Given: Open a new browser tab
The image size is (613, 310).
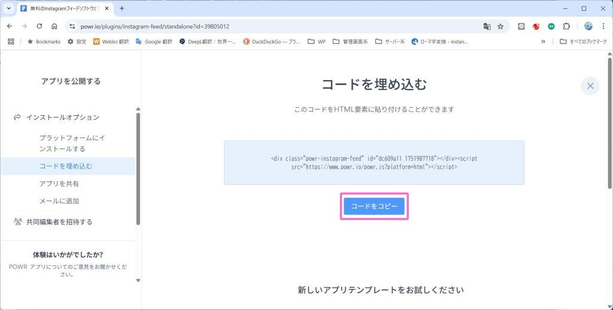Looking at the screenshot, I should click(122, 8).
